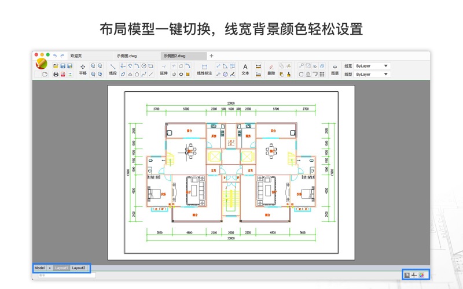Print the drawing with the printer icon

56,75
